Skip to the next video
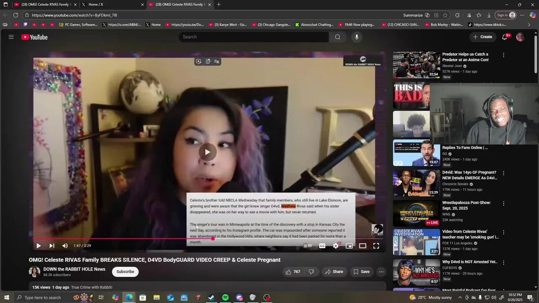 click(x=52, y=246)
